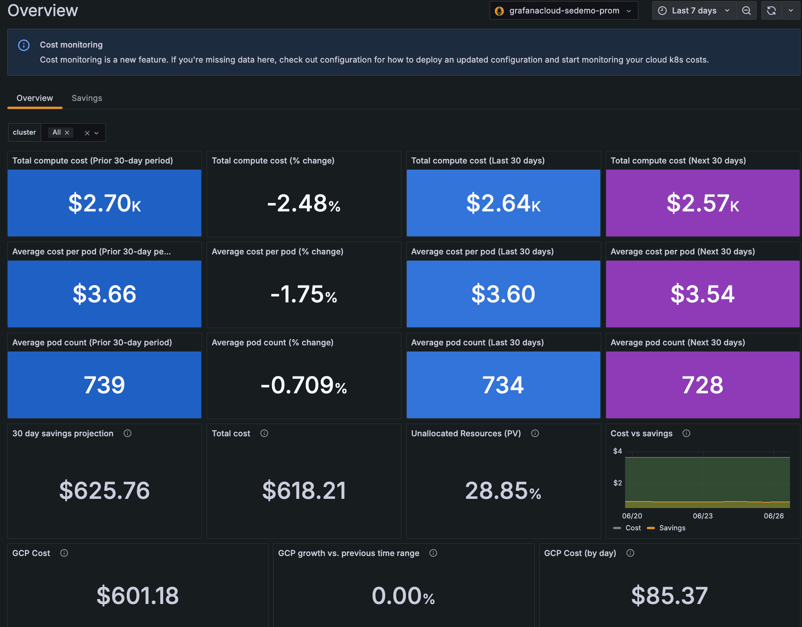Switch to the Savings tab
This screenshot has width=802, height=627.
(x=86, y=98)
